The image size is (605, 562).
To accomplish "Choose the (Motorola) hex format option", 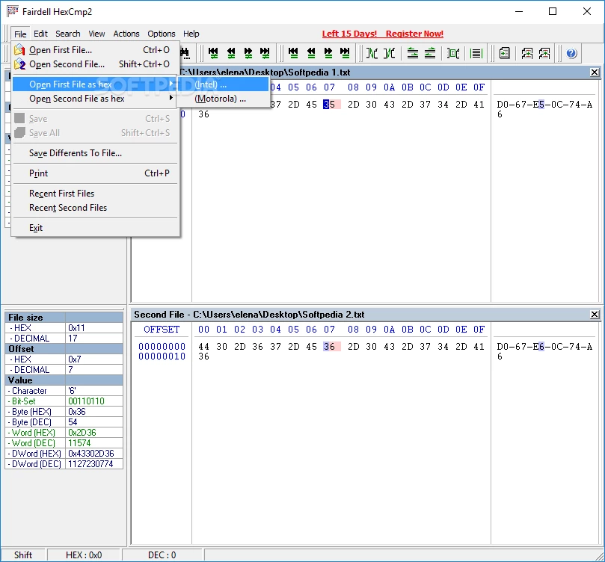I will click(x=221, y=99).
